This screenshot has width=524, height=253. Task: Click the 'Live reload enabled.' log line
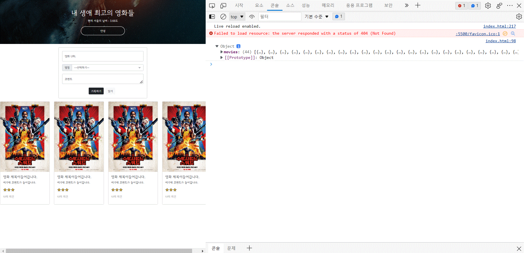pyautogui.click(x=237, y=26)
